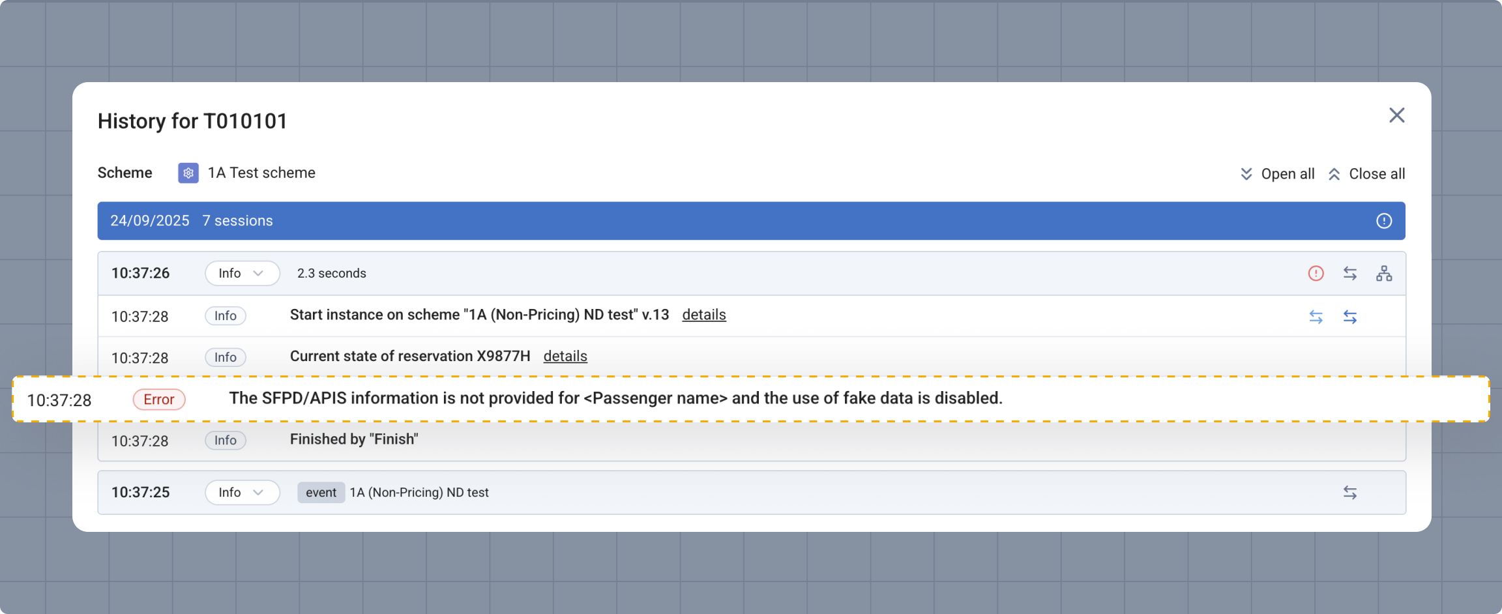Select the Error badge on the highlighted row
The width and height of the screenshot is (1502, 614).
tap(158, 399)
